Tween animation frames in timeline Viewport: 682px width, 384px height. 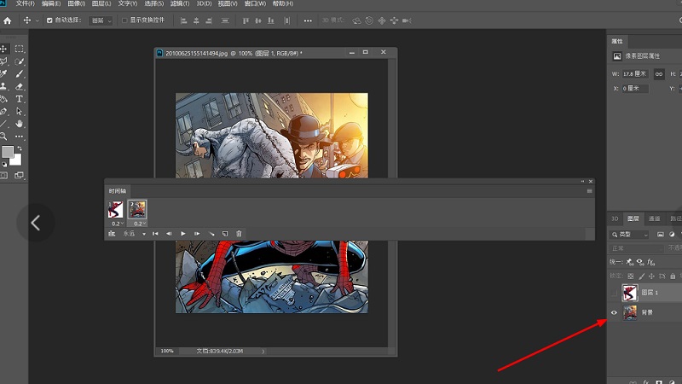(x=211, y=234)
